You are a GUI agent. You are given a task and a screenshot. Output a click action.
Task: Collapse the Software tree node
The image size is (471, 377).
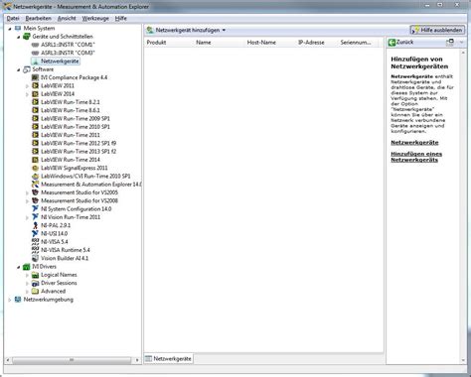point(19,69)
